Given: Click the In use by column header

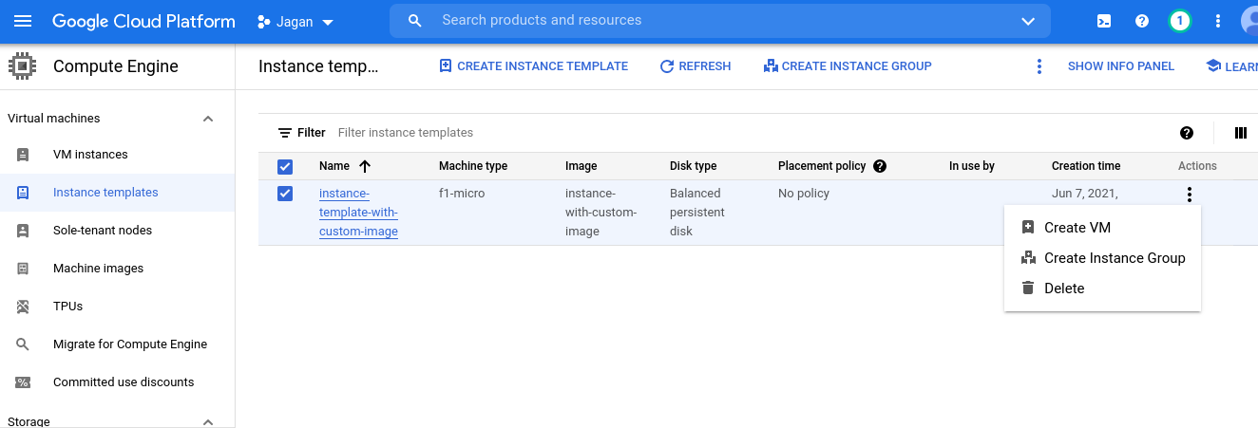Looking at the screenshot, I should pos(972,166).
